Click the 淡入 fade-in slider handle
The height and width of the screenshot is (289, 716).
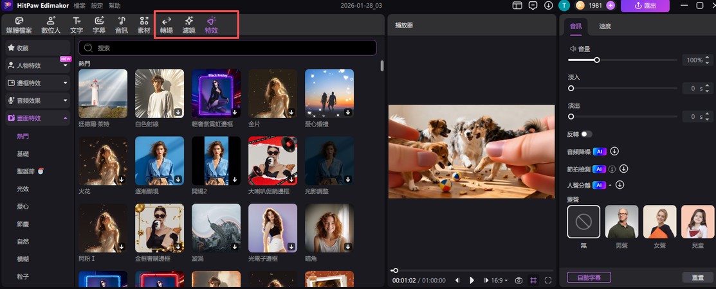pos(571,89)
